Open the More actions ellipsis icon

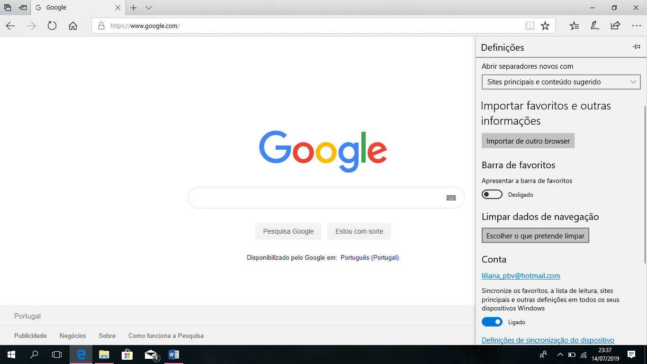[636, 26]
